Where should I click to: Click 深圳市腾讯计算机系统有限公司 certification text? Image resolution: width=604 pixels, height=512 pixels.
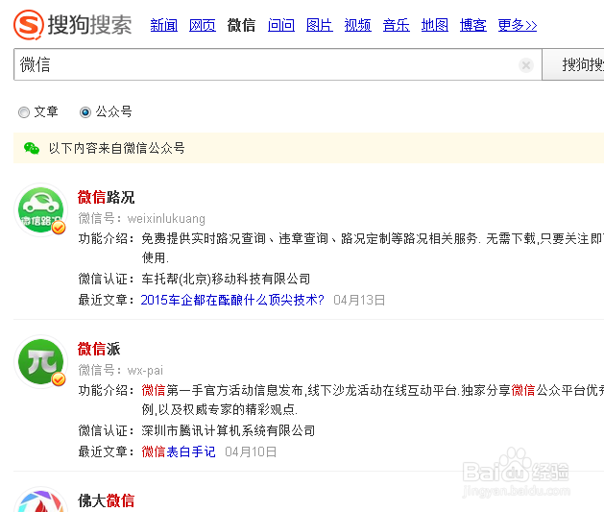click(228, 430)
